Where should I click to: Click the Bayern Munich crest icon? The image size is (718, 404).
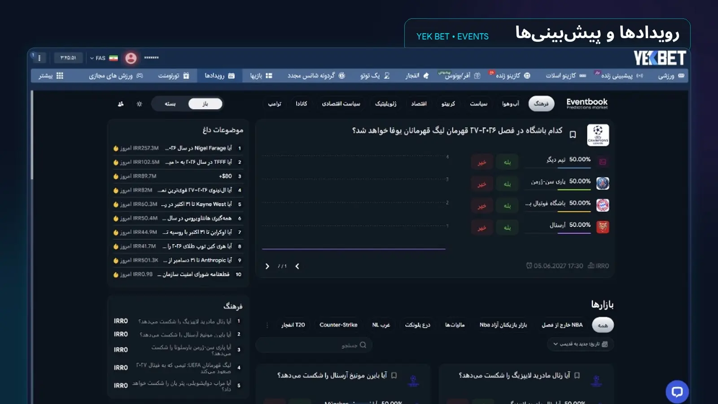[x=602, y=205]
